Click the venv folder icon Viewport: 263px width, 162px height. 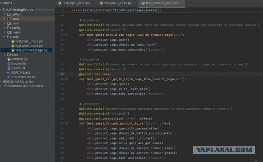tap(9, 55)
